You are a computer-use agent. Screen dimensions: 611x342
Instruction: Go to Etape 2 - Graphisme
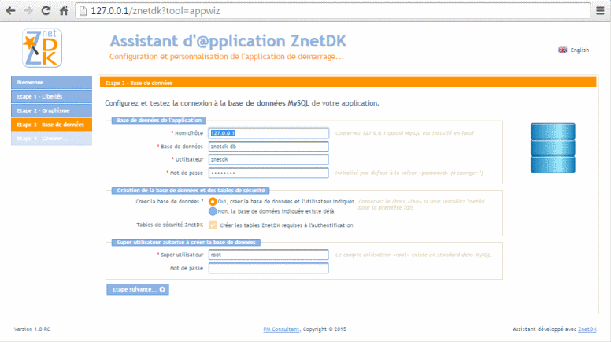(51, 110)
